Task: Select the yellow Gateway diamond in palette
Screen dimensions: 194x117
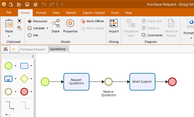Action: click(24, 79)
